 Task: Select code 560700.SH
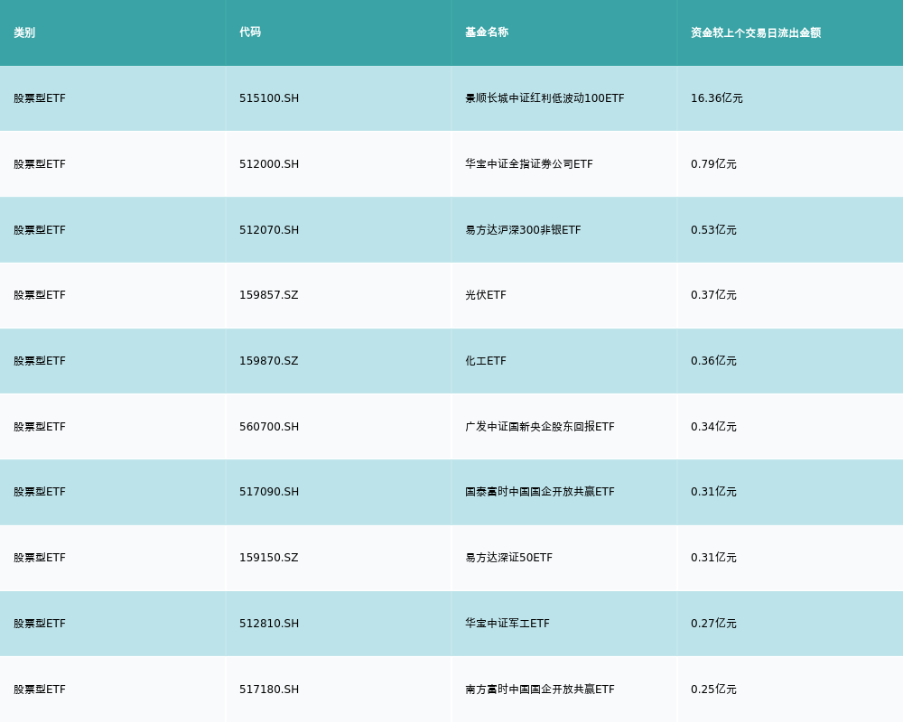[269, 427]
